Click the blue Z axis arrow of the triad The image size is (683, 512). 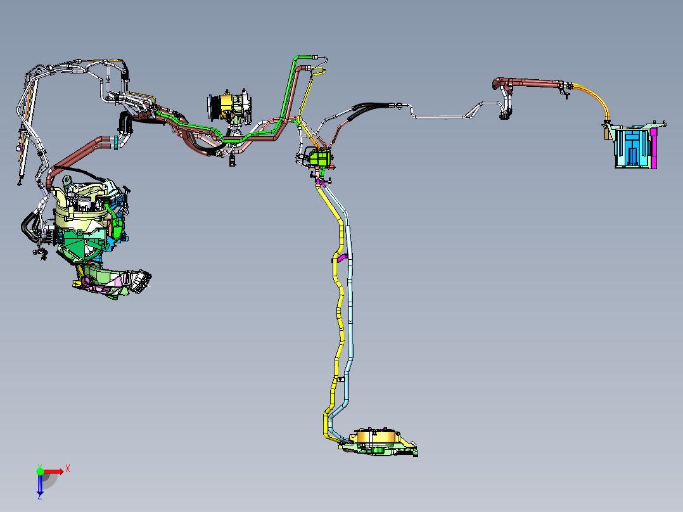pyautogui.click(x=40, y=485)
